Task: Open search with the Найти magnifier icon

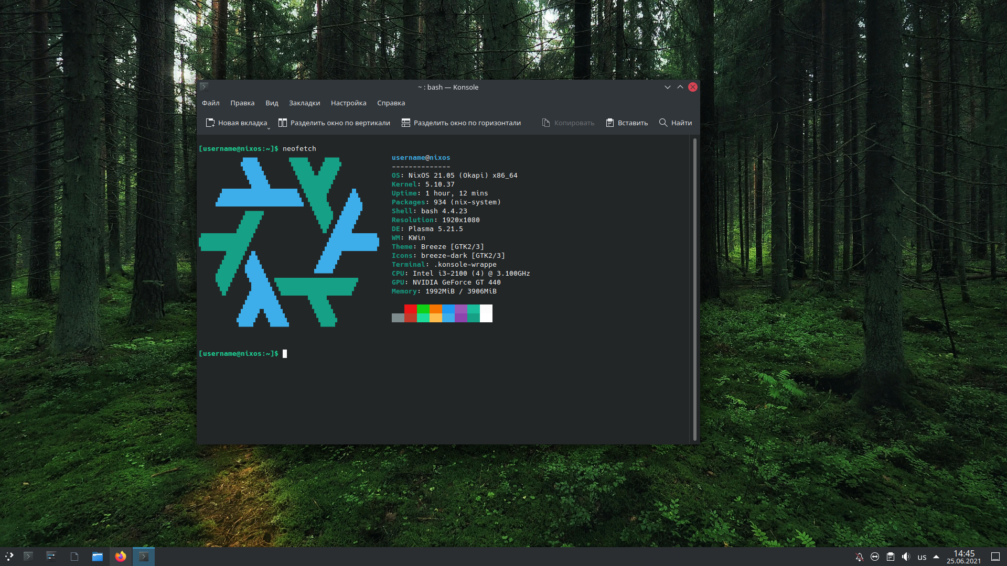Action: 663,123
